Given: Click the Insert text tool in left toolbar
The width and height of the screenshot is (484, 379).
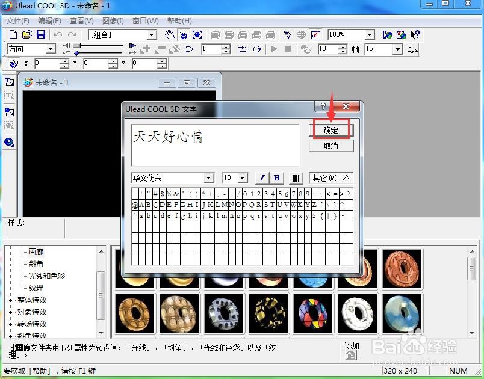Looking at the screenshot, I should point(9,82).
